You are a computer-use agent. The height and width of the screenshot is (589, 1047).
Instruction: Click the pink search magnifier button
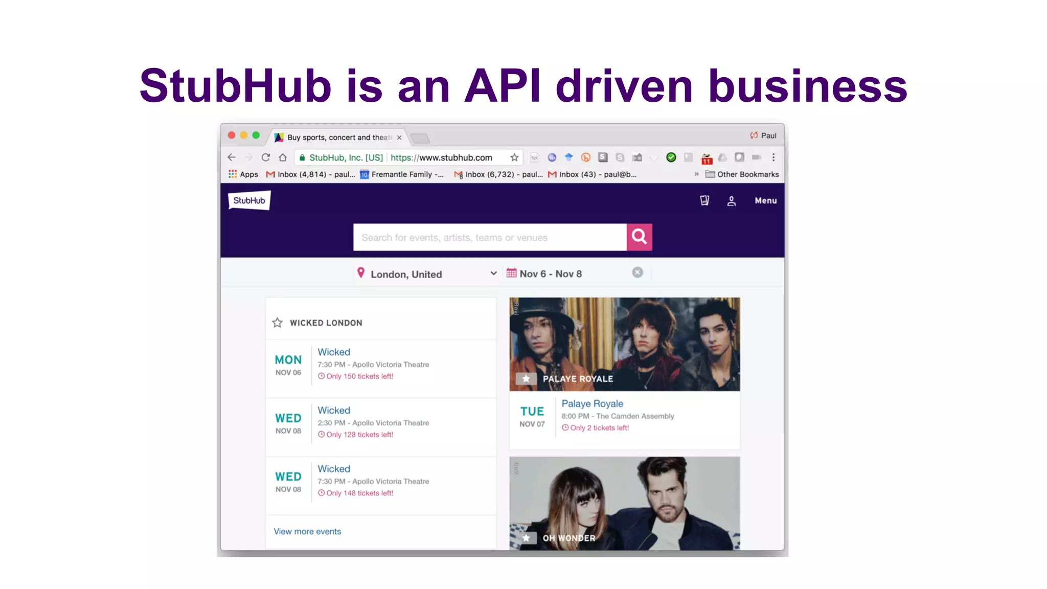[x=639, y=237]
